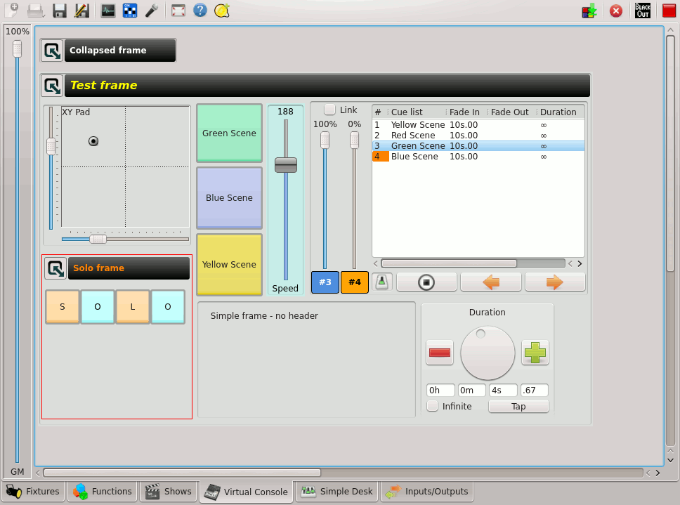This screenshot has height=505, width=680.
Task: Go to previous cue with left arrow
Action: pyautogui.click(x=490, y=282)
